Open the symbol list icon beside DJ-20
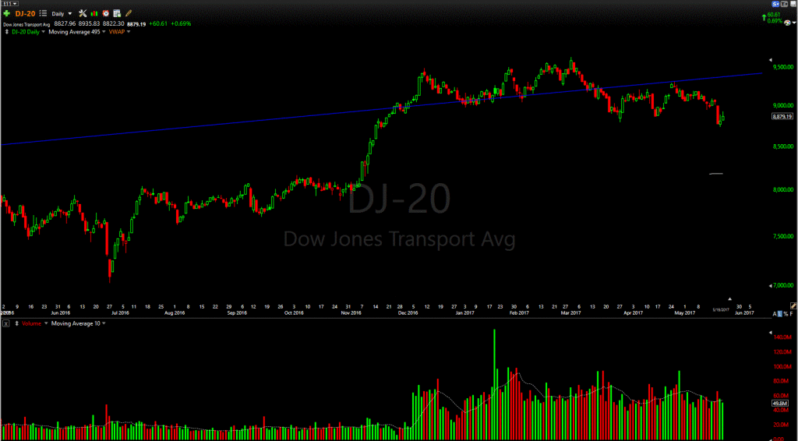The height and width of the screenshot is (441, 798). tap(43, 14)
